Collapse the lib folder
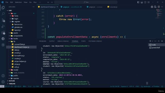 tap(9, 41)
